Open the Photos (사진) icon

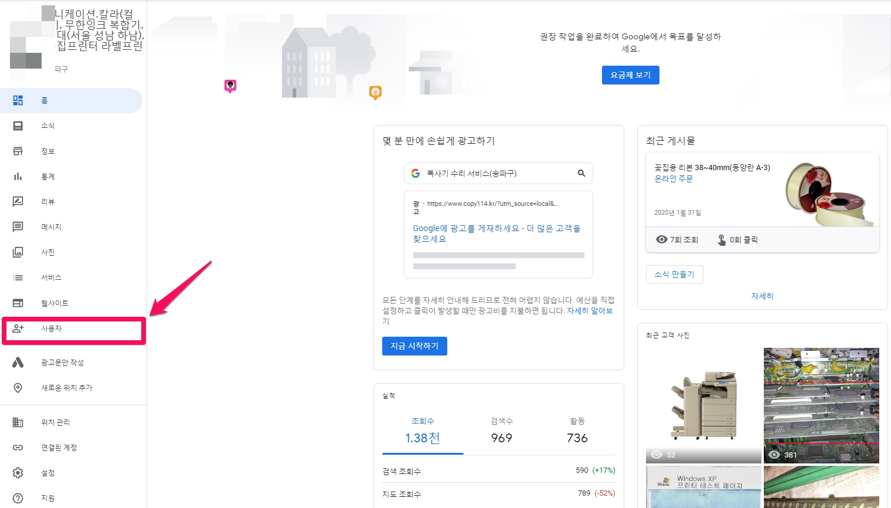[x=18, y=252]
